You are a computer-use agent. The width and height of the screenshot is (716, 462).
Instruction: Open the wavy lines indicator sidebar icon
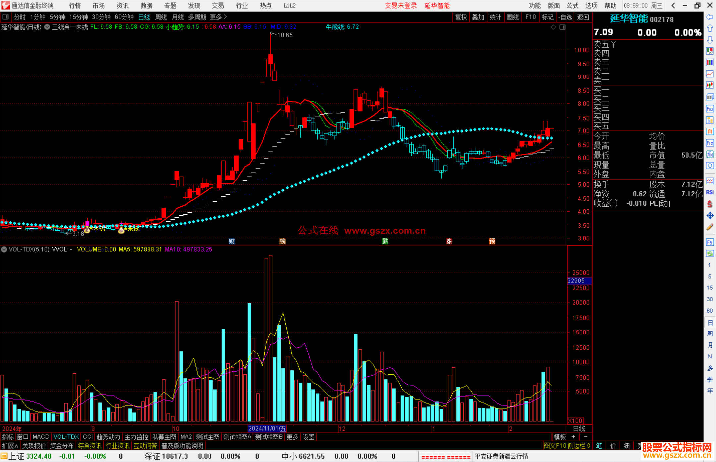pyautogui.click(x=710, y=181)
